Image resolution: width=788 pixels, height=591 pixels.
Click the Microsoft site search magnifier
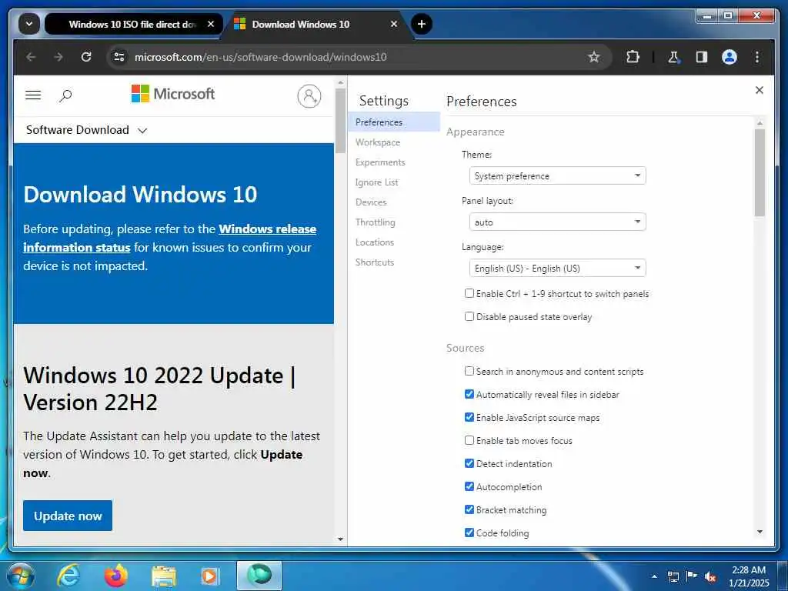click(65, 95)
